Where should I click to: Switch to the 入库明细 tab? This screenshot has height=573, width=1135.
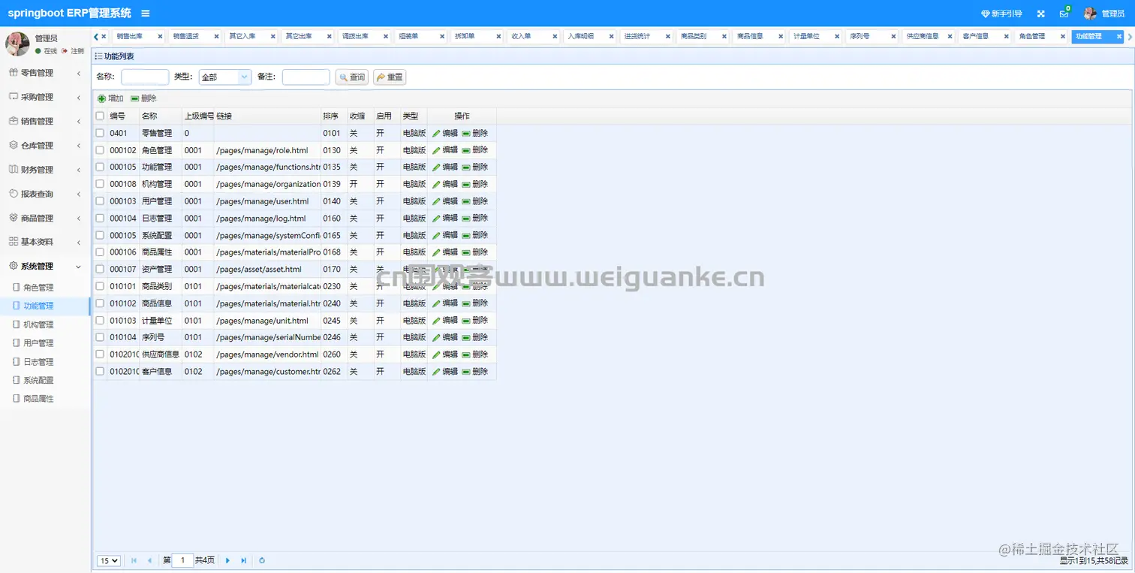(580, 36)
